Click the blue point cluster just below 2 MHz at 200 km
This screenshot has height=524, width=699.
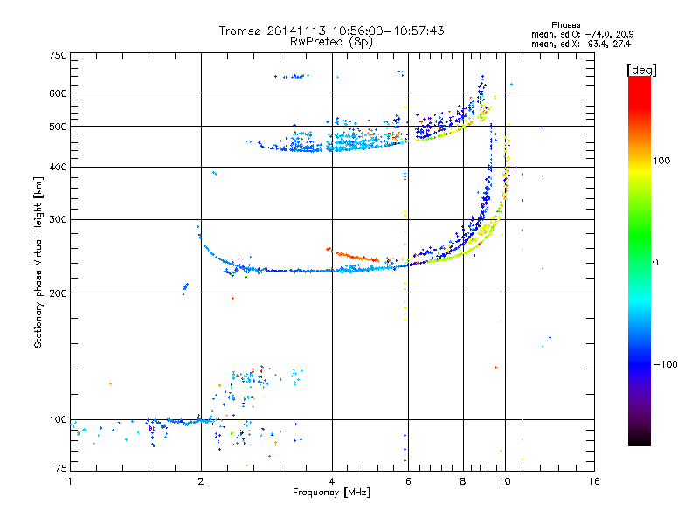pyautogui.click(x=185, y=288)
